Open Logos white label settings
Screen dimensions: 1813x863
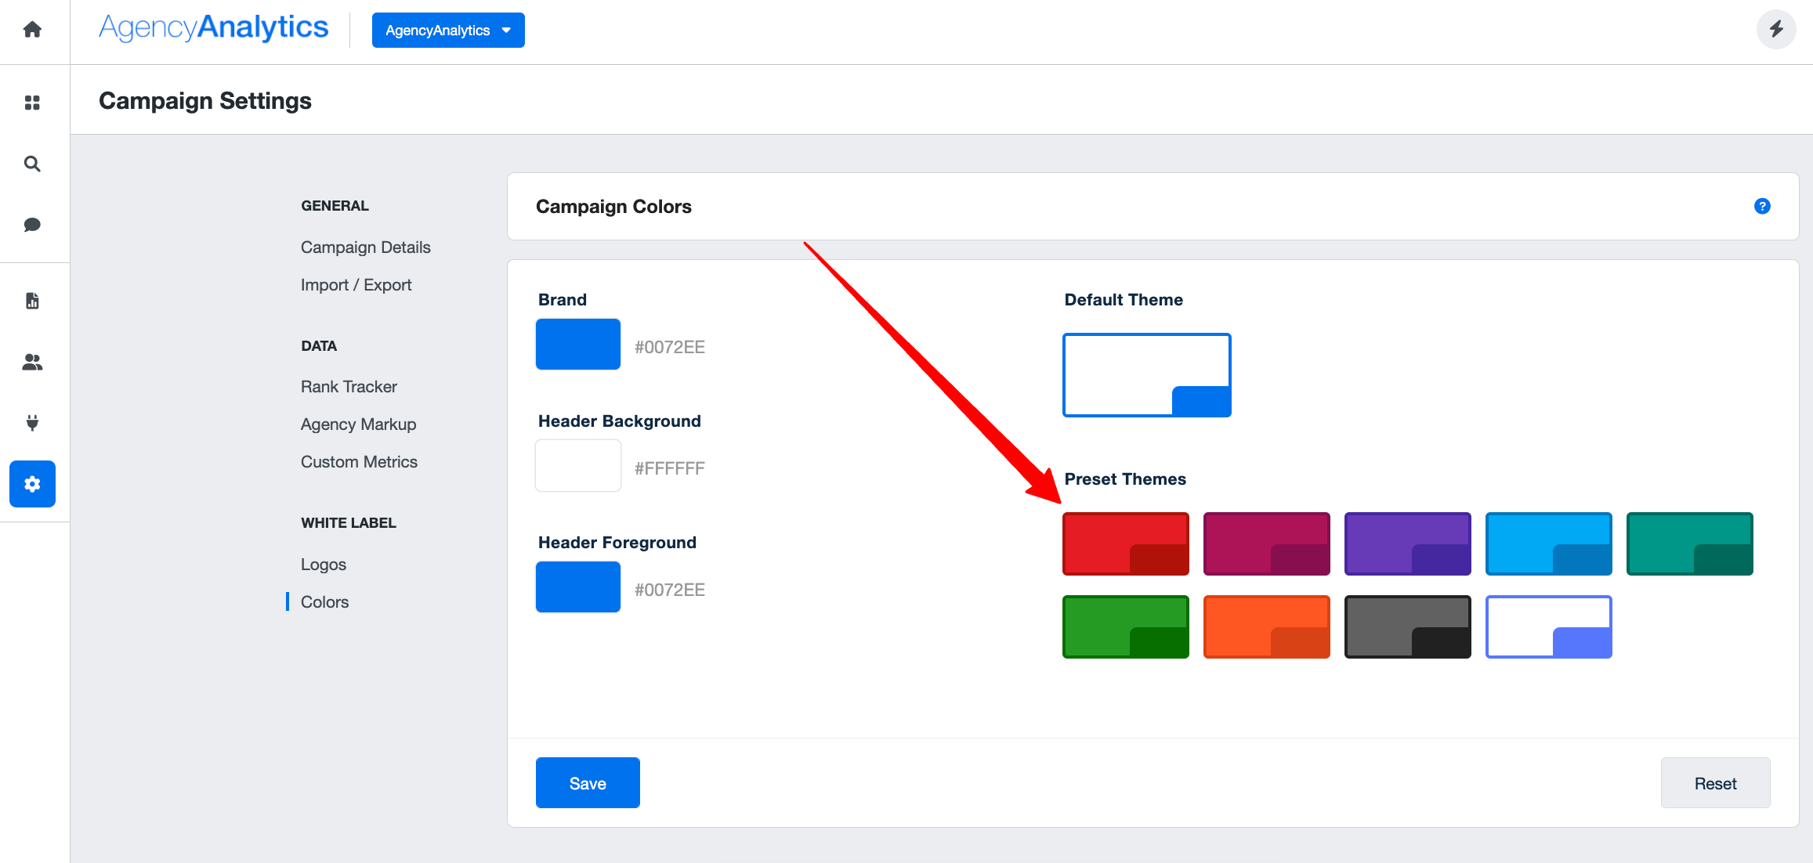coord(324,565)
